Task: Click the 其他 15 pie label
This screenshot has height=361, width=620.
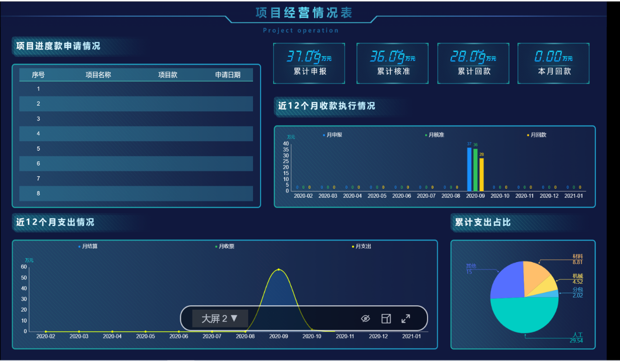Action: click(471, 269)
